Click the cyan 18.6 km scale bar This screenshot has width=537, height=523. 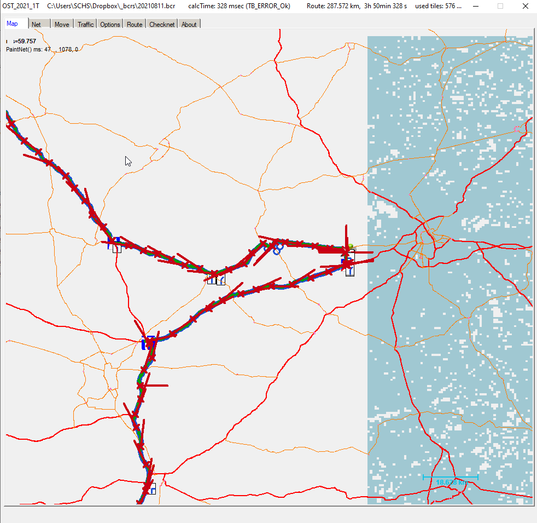click(451, 478)
